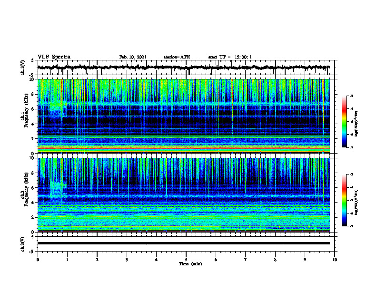Click the time axis tick label "9"
The width and height of the screenshot is (377, 291).
305,260
